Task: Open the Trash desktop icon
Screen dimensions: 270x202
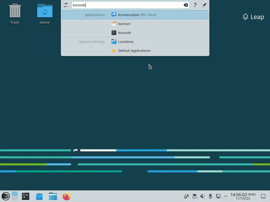Action: (x=15, y=14)
